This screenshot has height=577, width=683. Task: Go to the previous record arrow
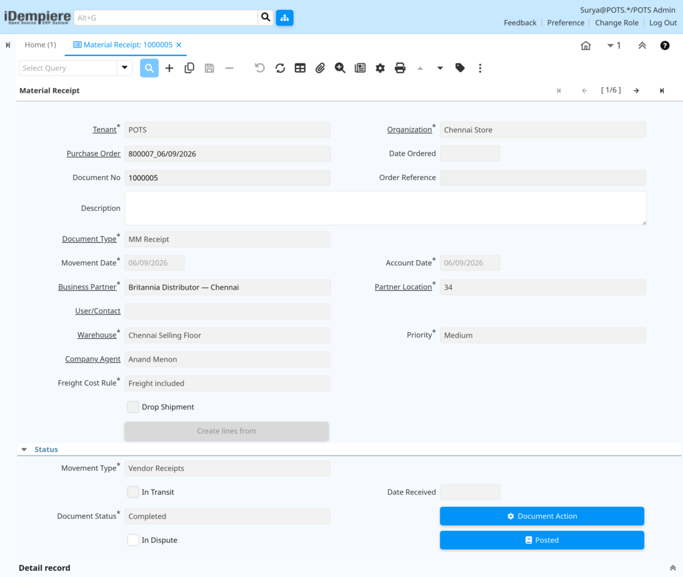(584, 91)
